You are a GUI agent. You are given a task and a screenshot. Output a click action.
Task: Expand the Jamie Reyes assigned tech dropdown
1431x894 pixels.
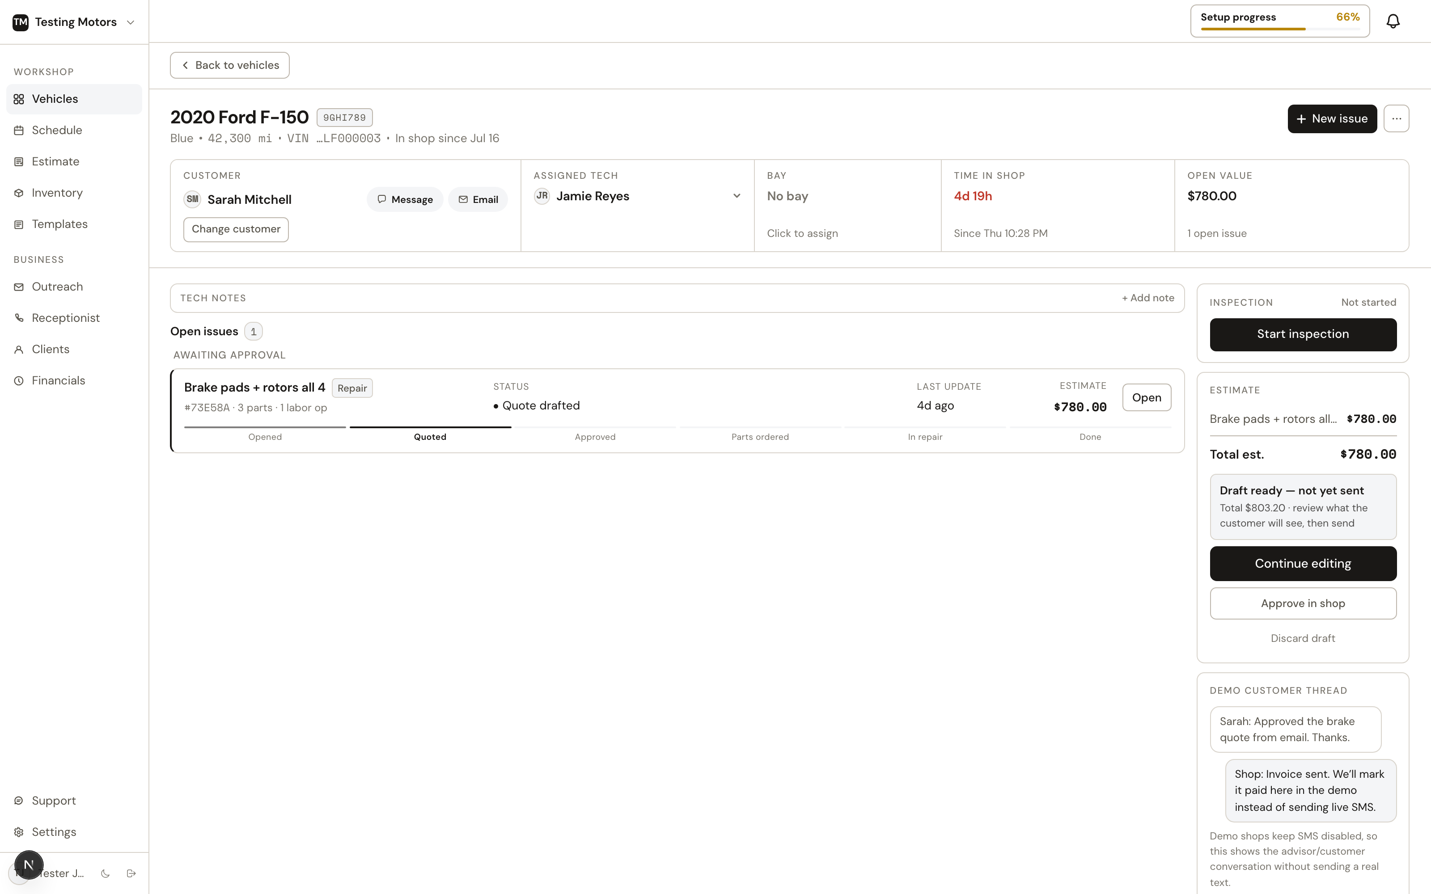click(x=637, y=196)
